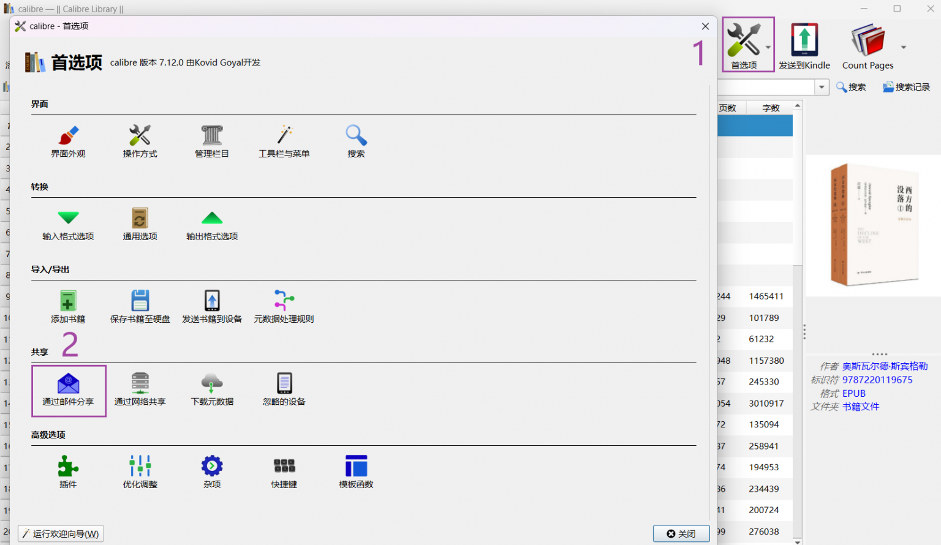
Task: Open the 界面外观 appearance settings
Action: pos(68,141)
